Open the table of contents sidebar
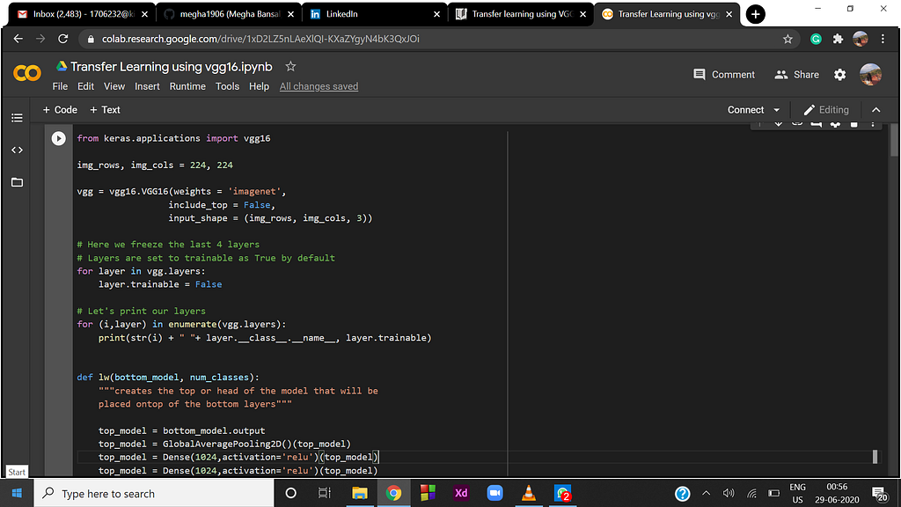The height and width of the screenshot is (507, 901). click(17, 118)
